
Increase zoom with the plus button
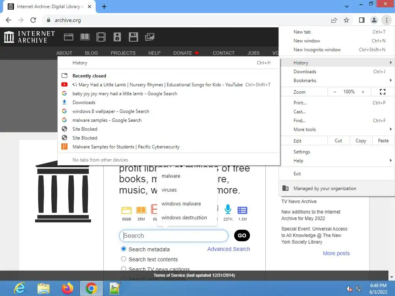(363, 92)
